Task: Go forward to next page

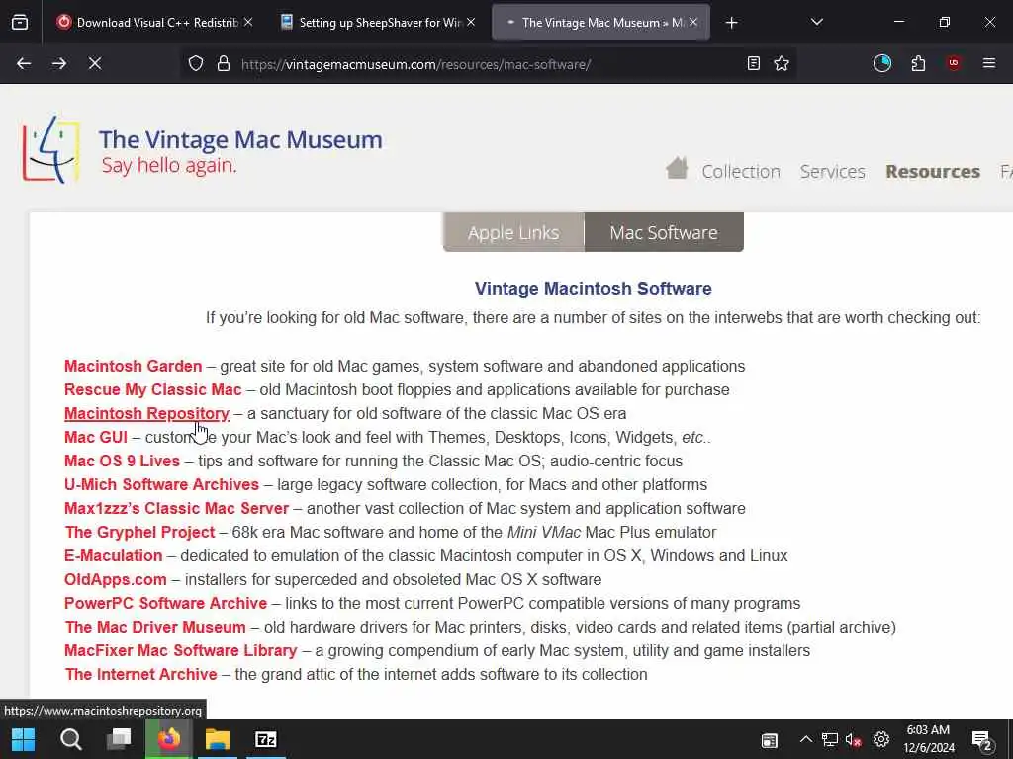Action: tap(59, 63)
